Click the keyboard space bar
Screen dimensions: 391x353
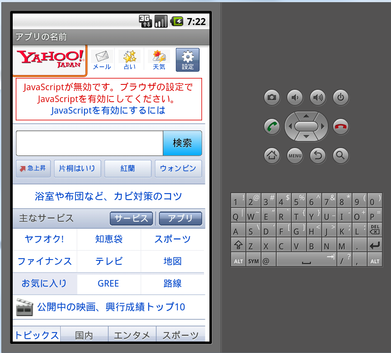(x=306, y=260)
